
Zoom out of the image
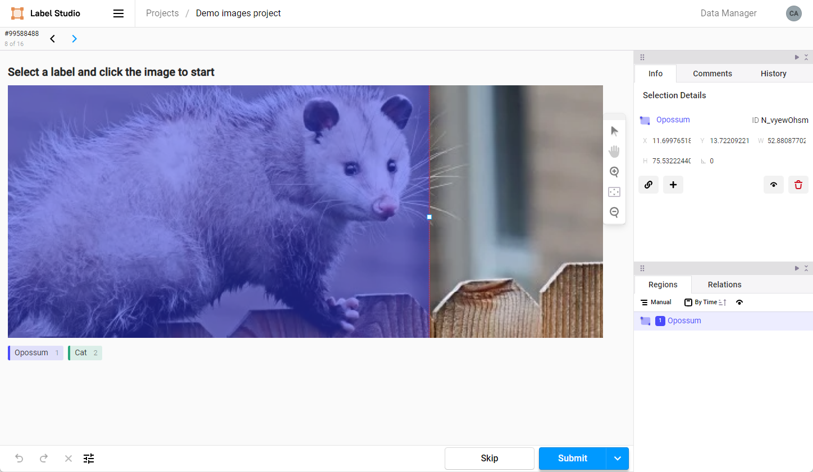pos(614,212)
